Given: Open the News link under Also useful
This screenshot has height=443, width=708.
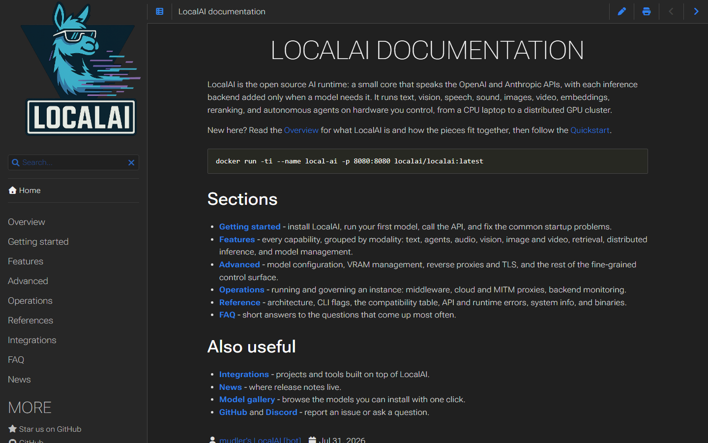Looking at the screenshot, I should point(231,387).
